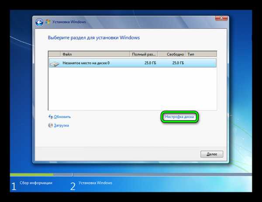Sort by the Свободно column header

click(172, 54)
